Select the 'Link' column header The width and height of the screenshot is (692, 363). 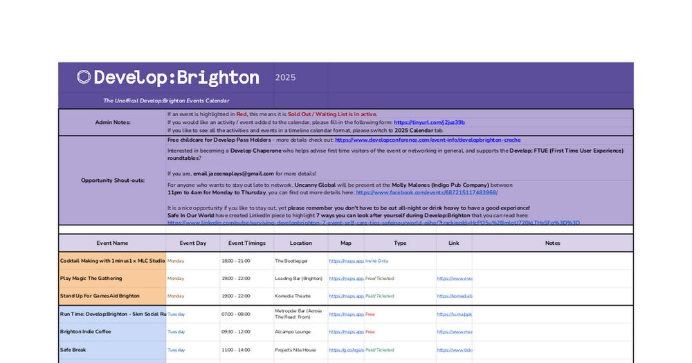tap(454, 243)
